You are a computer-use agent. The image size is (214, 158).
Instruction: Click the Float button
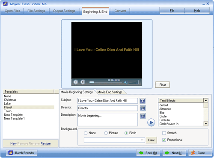pyautogui.click(x=163, y=85)
